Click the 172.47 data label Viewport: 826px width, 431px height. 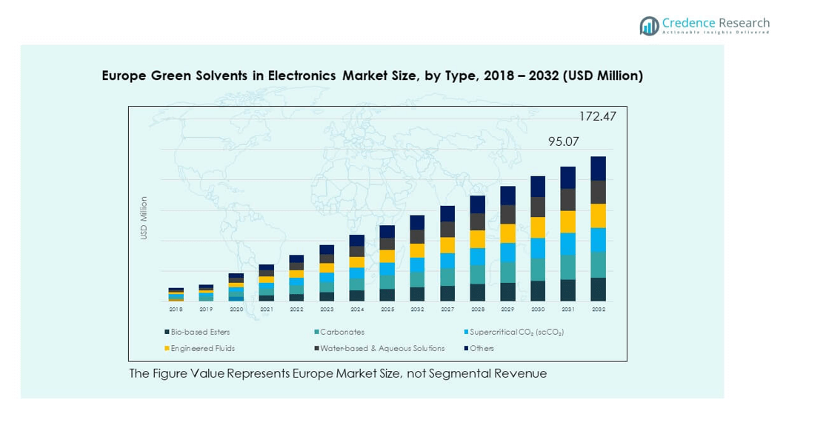tap(597, 116)
